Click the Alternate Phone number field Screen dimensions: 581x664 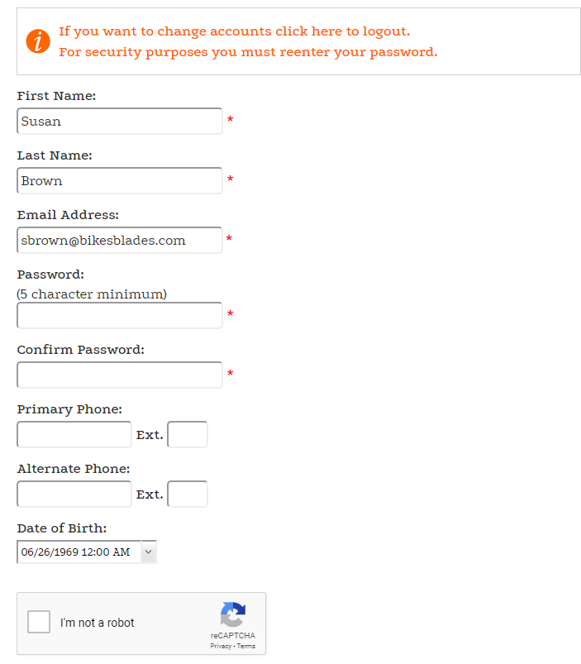(74, 494)
